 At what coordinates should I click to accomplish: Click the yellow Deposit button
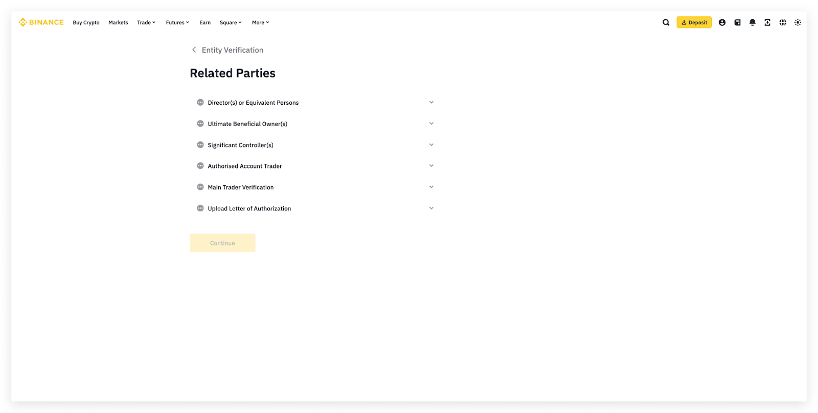[x=694, y=22]
